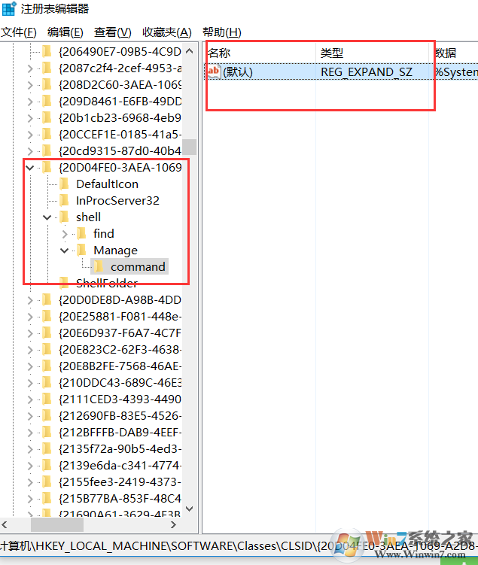Click the tree horizontal scrollbar thumb

[x=57, y=524]
